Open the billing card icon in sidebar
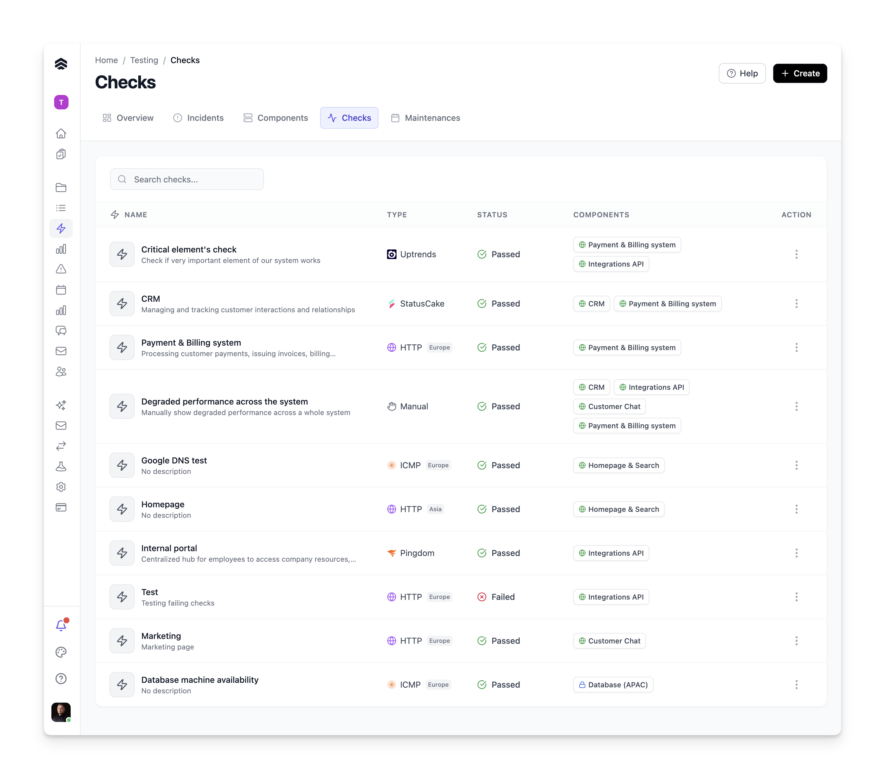Viewport: 885px width, 779px height. click(x=61, y=507)
